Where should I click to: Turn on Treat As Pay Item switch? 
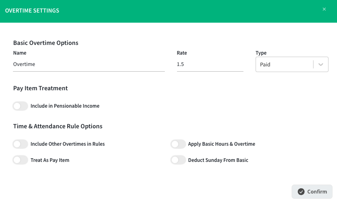(x=20, y=160)
